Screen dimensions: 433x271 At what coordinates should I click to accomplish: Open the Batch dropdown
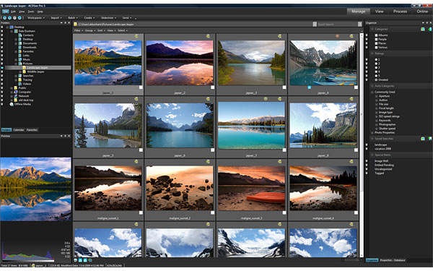coord(73,17)
